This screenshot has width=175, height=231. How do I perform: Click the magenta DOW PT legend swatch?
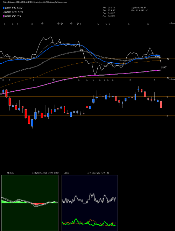click(x=3, y=16)
